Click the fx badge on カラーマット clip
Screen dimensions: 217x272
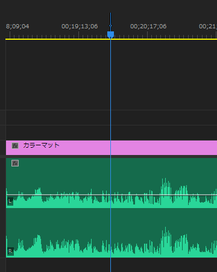(15, 145)
